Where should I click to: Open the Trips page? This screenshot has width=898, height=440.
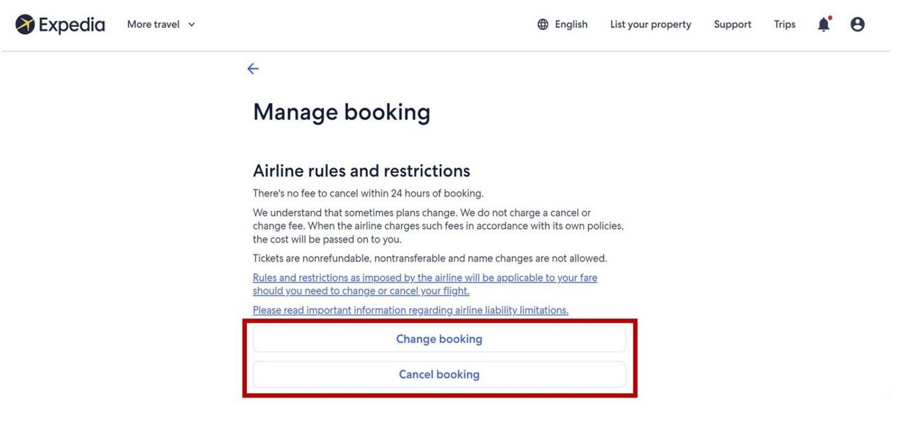pyautogui.click(x=784, y=25)
